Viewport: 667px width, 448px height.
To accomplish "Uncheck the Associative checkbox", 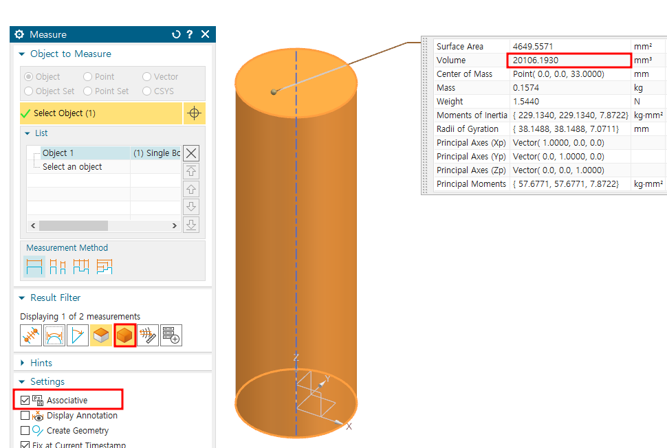I will point(25,400).
